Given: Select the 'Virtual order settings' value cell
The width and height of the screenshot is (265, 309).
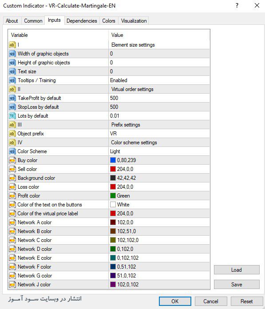Looking at the screenshot, I should pyautogui.click(x=159, y=89).
